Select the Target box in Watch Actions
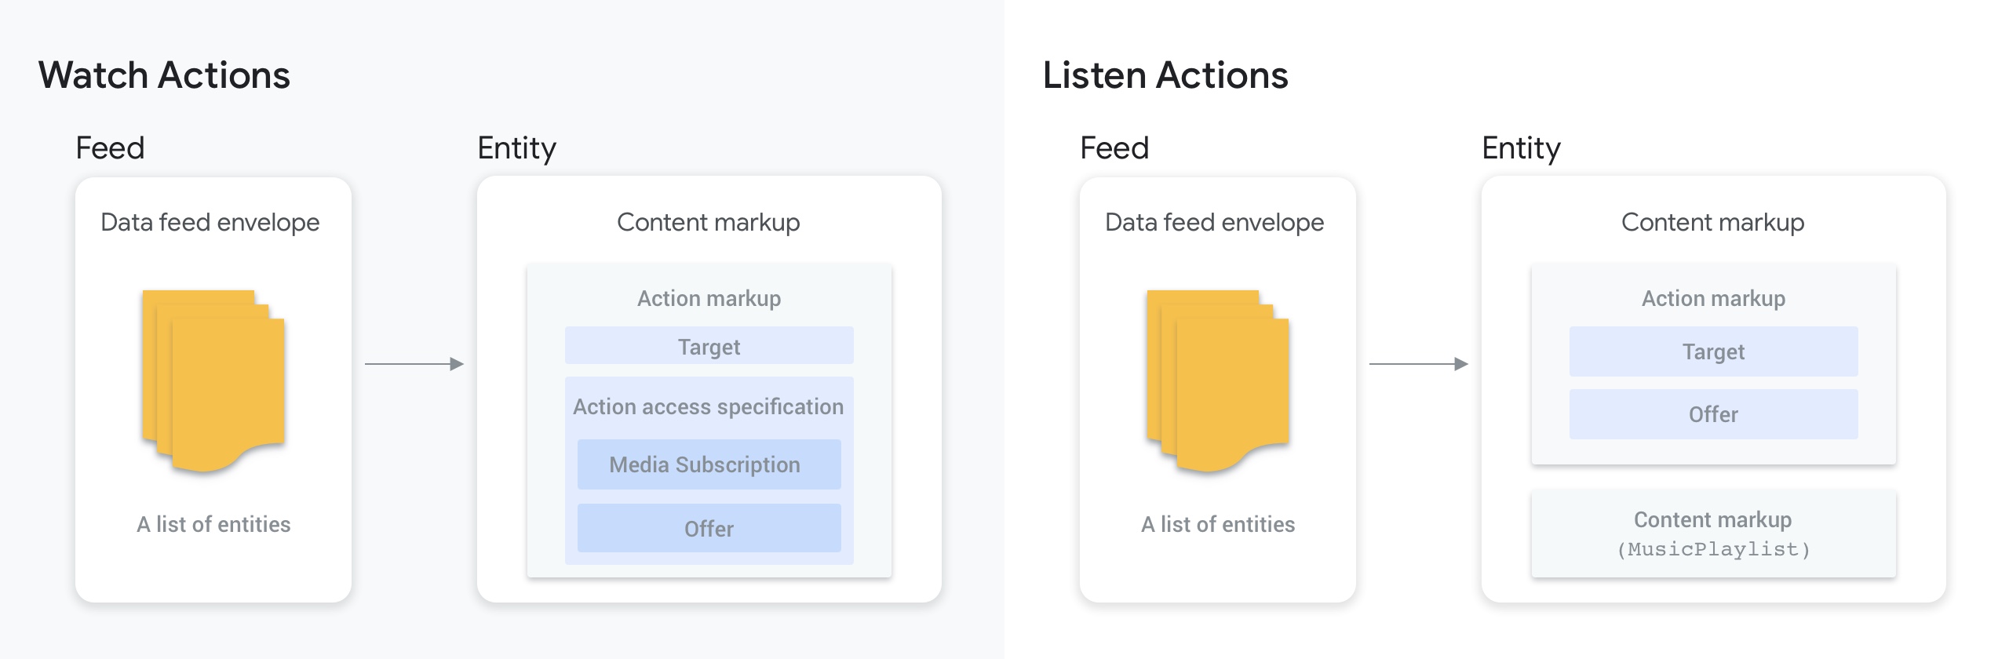Viewport: 2009px width, 659px height. 709,346
